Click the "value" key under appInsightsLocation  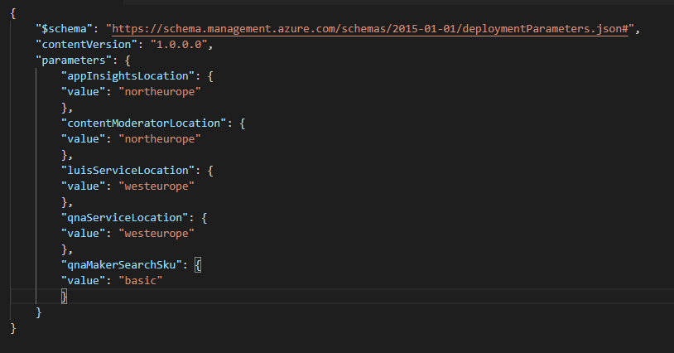tap(84, 92)
